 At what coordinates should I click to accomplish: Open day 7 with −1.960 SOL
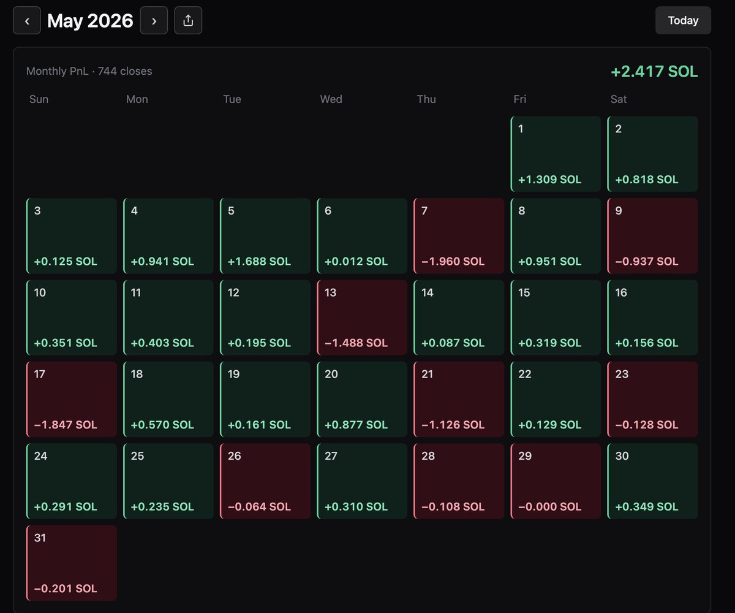click(x=459, y=236)
